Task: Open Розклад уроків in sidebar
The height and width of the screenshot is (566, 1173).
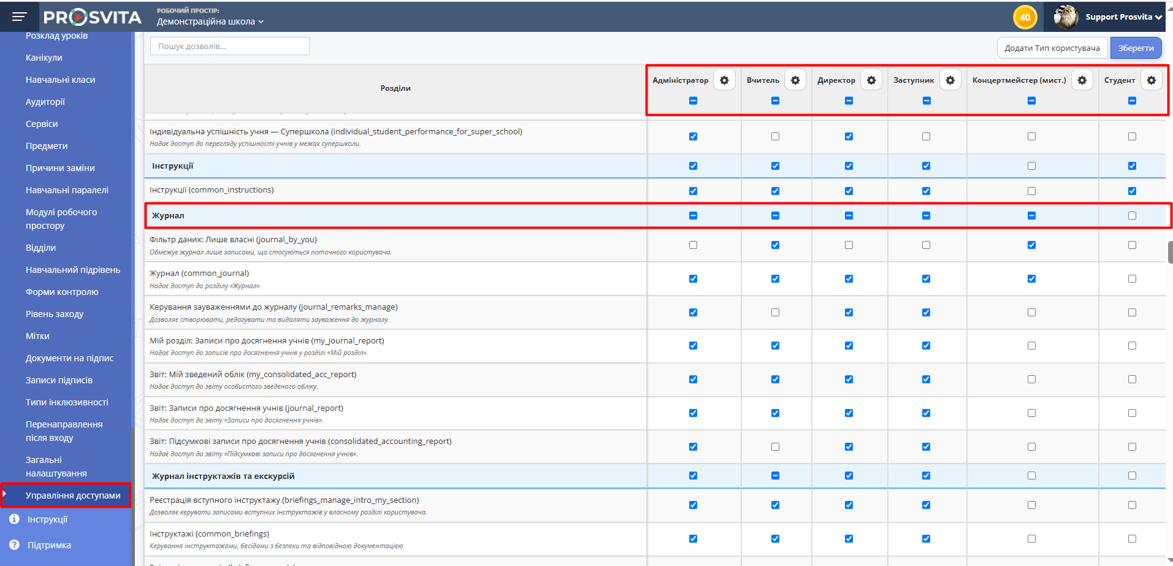Action: [56, 36]
